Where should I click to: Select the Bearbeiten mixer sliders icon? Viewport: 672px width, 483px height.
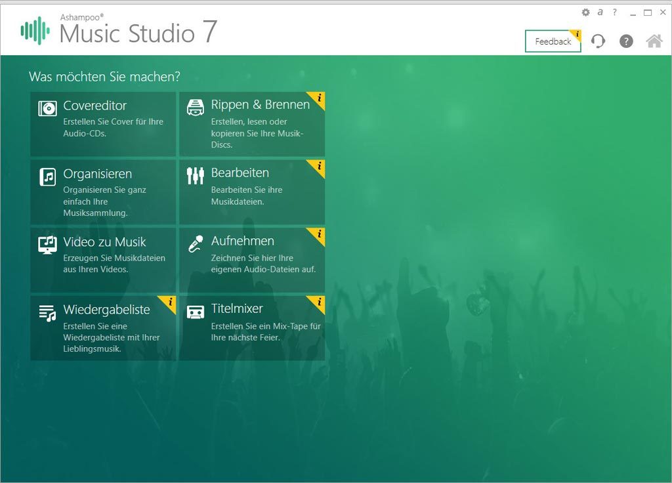(196, 176)
